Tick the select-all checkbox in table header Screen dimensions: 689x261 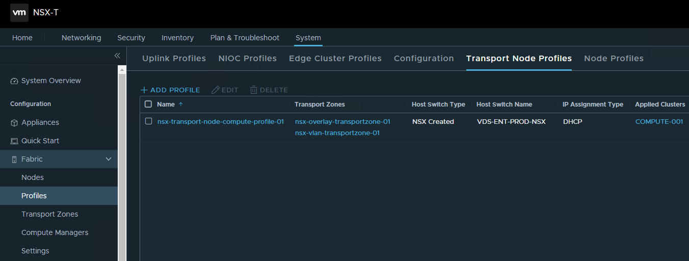coord(148,104)
